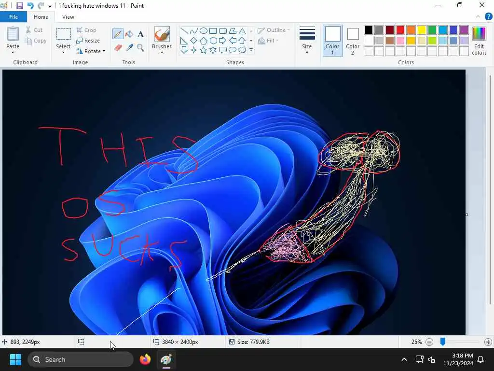
Task: Click the rectangular Select icon
Action: 63,34
